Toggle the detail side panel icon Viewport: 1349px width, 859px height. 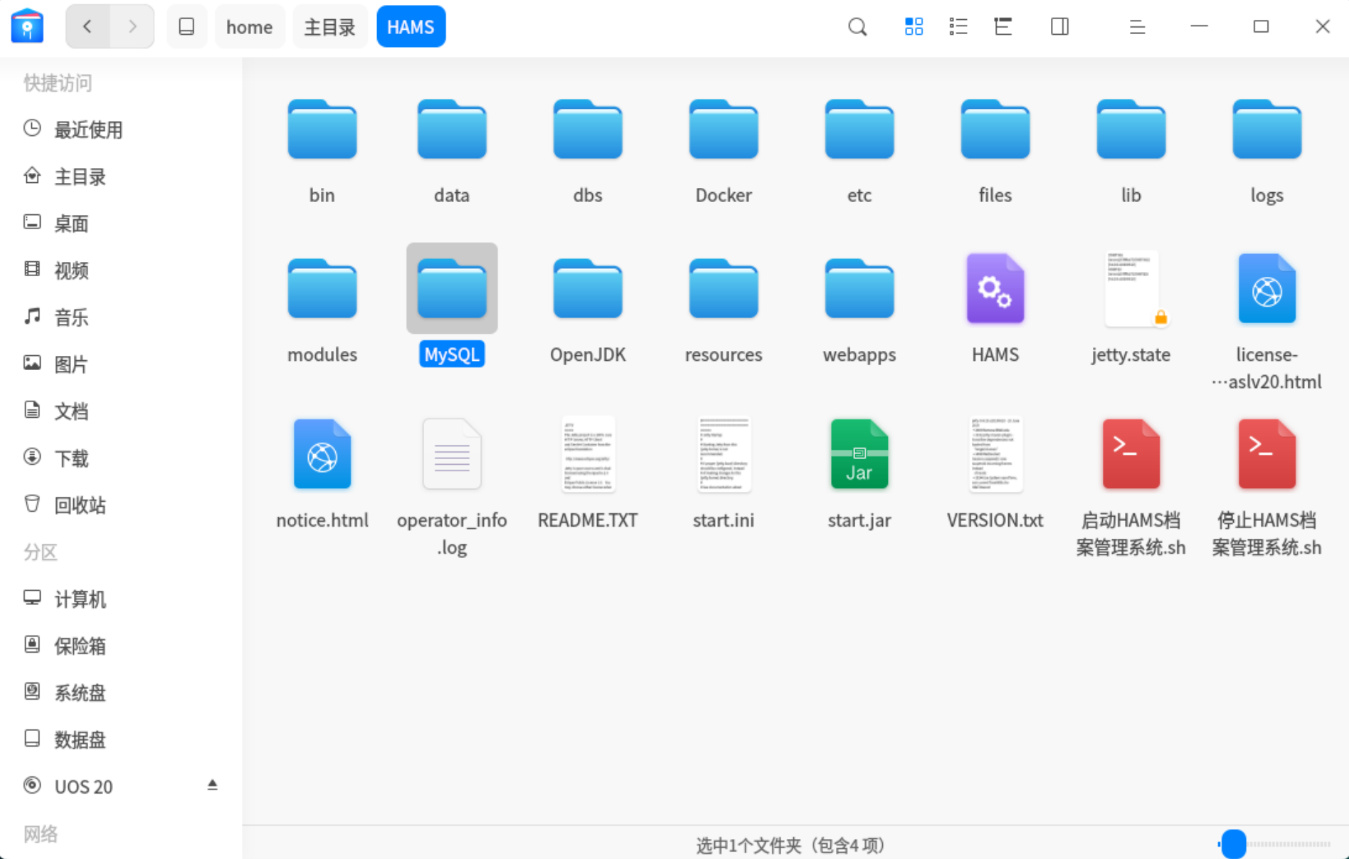pyautogui.click(x=1059, y=27)
